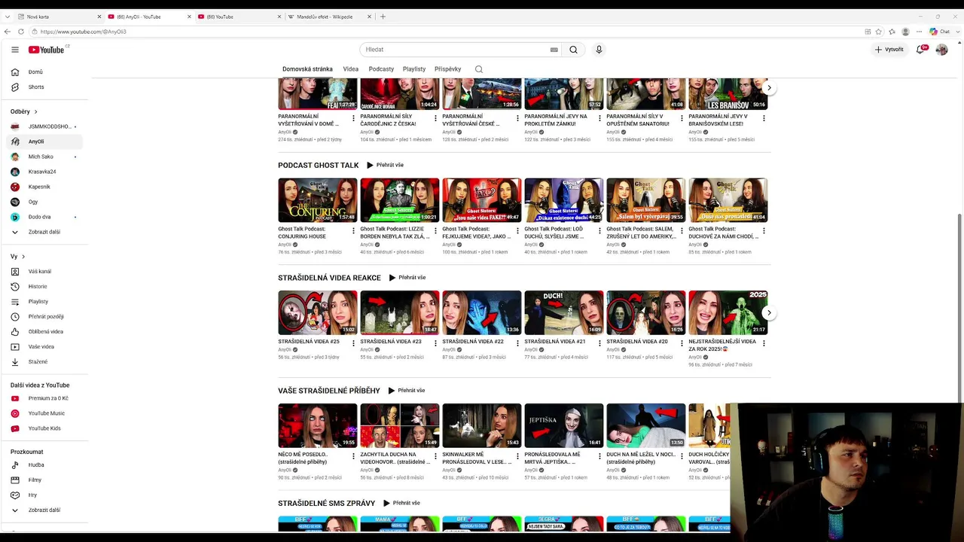Open the Vy section chevron
The height and width of the screenshot is (542, 964).
(23, 257)
